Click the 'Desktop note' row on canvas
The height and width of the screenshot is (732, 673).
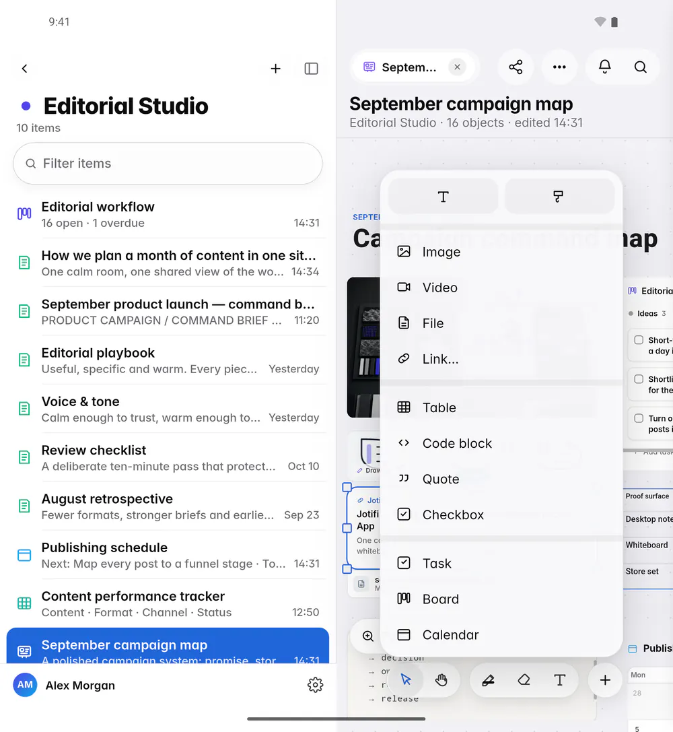pos(648,519)
